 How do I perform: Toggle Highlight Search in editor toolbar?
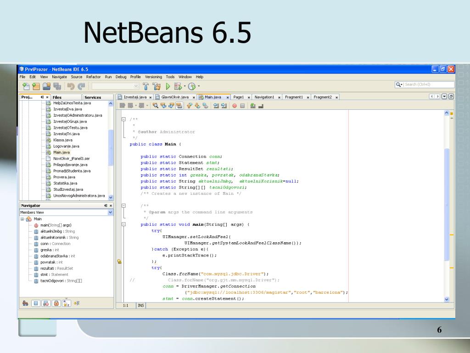point(179,106)
